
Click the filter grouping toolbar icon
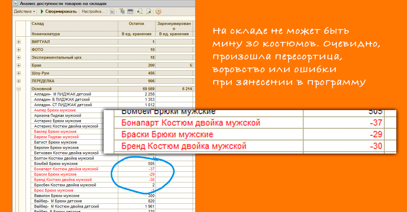point(122,11)
